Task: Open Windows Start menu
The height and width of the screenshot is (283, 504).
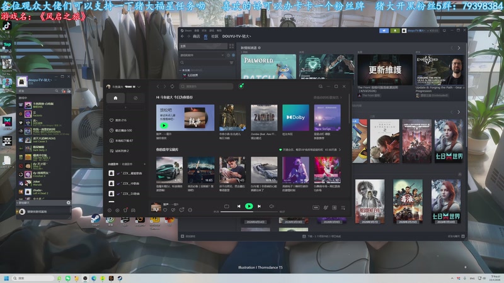Action: (x=6, y=278)
